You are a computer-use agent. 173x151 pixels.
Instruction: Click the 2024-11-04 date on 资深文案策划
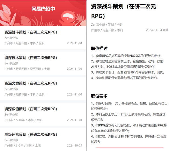coord(75,95)
